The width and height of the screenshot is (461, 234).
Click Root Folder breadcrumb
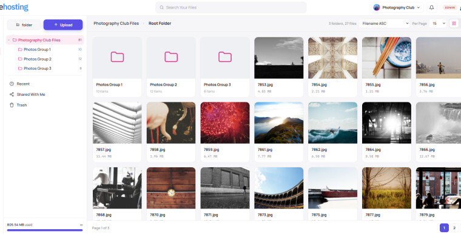(x=160, y=23)
